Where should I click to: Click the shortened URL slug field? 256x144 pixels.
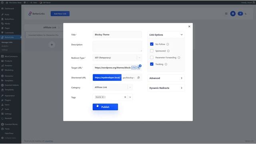(x=129, y=78)
